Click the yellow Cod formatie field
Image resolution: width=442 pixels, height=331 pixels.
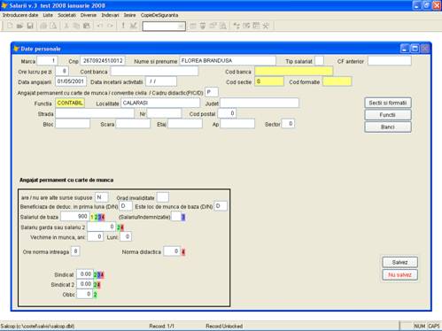[337, 81]
